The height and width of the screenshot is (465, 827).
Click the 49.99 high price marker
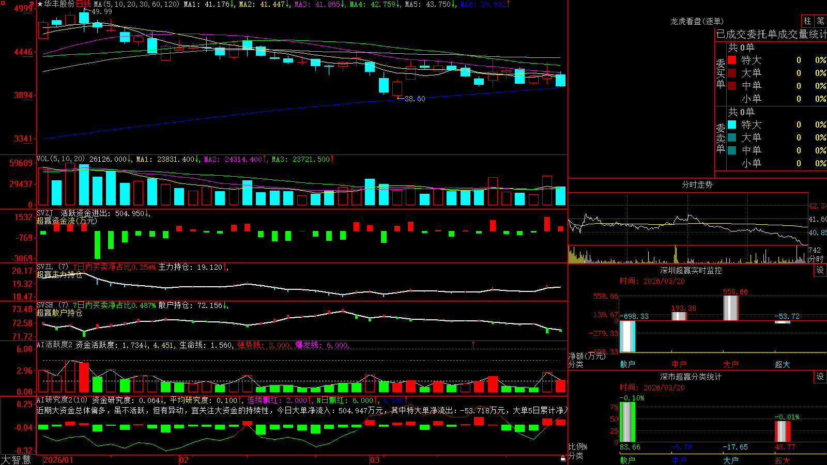pos(101,11)
